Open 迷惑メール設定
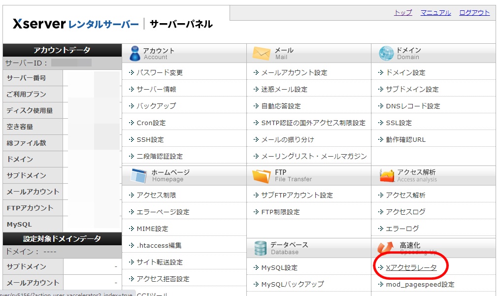501x296 pixels. (x=284, y=90)
